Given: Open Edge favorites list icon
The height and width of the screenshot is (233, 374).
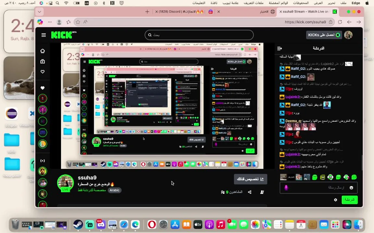Looking at the screenshot, I should (69, 22).
